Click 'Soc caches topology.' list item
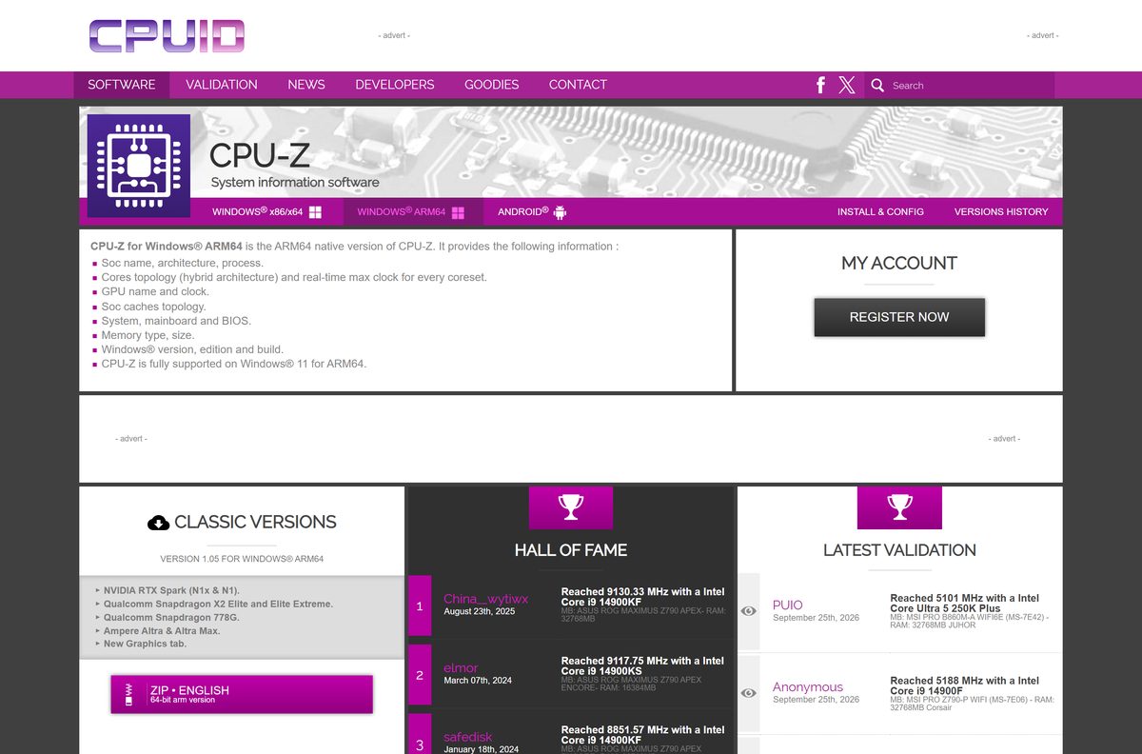 [x=153, y=307]
